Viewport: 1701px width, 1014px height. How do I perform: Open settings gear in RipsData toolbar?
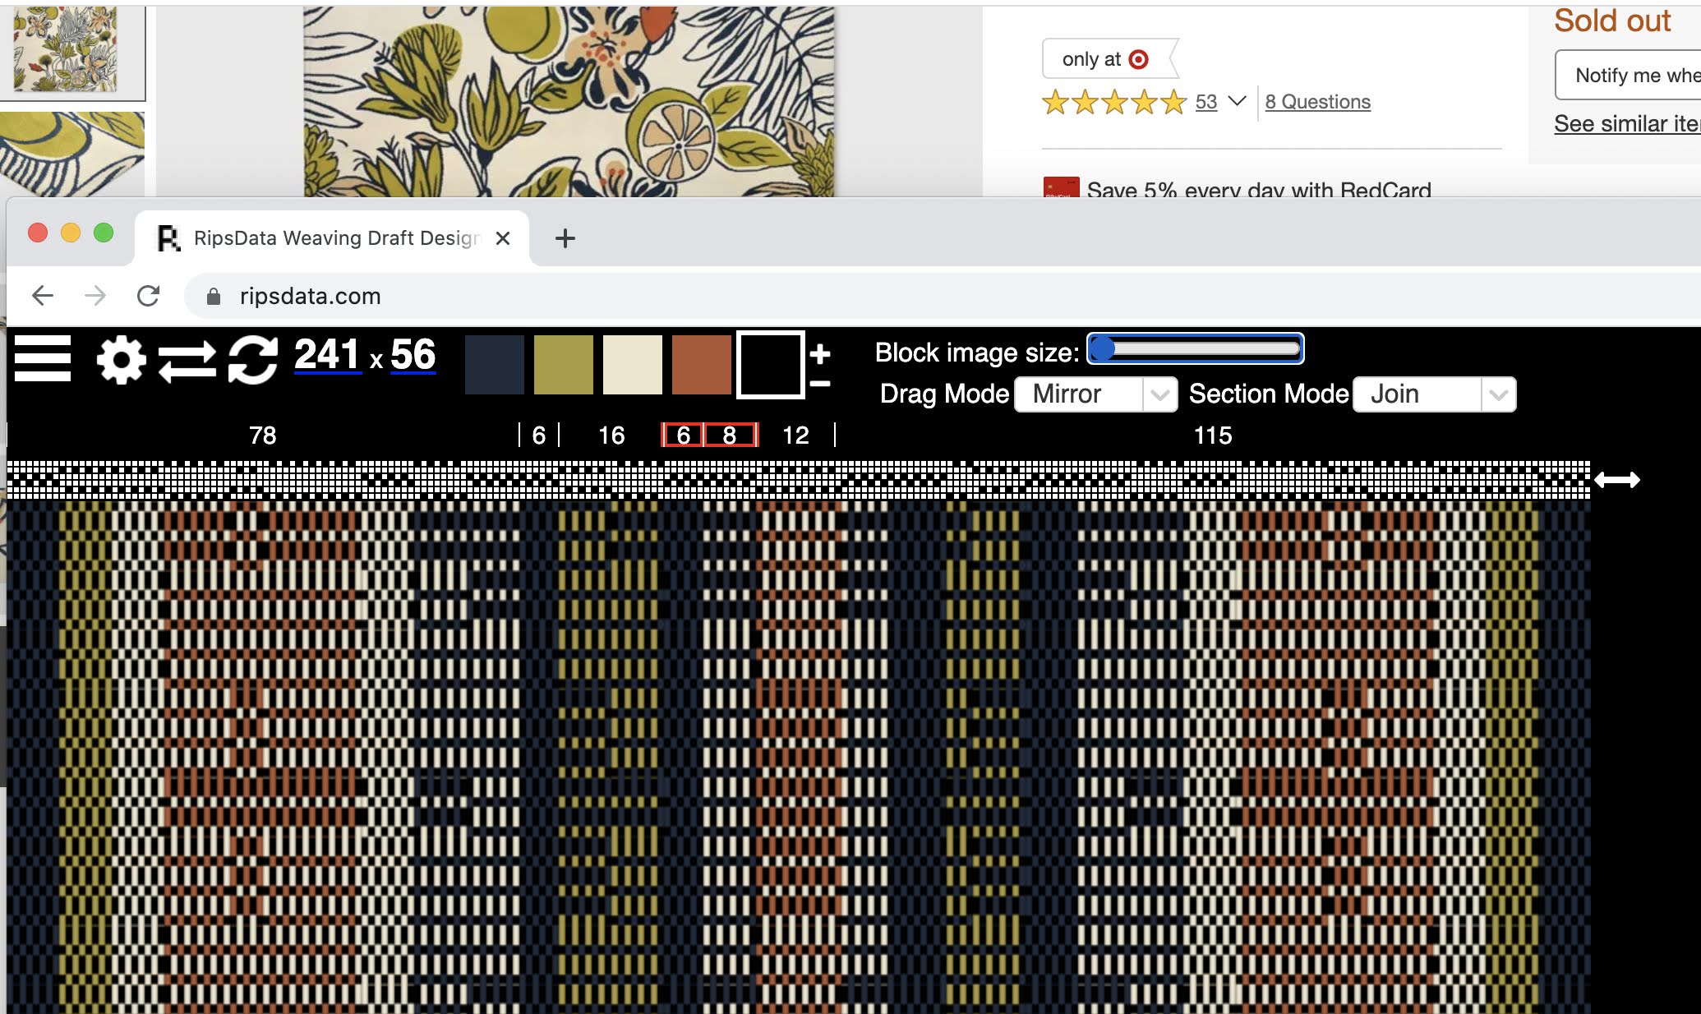tap(122, 360)
